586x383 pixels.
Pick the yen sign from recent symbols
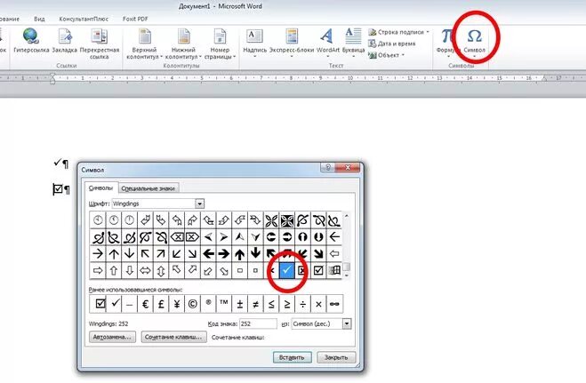(176, 304)
